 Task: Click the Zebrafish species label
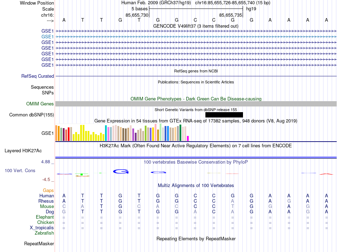tap(44, 233)
